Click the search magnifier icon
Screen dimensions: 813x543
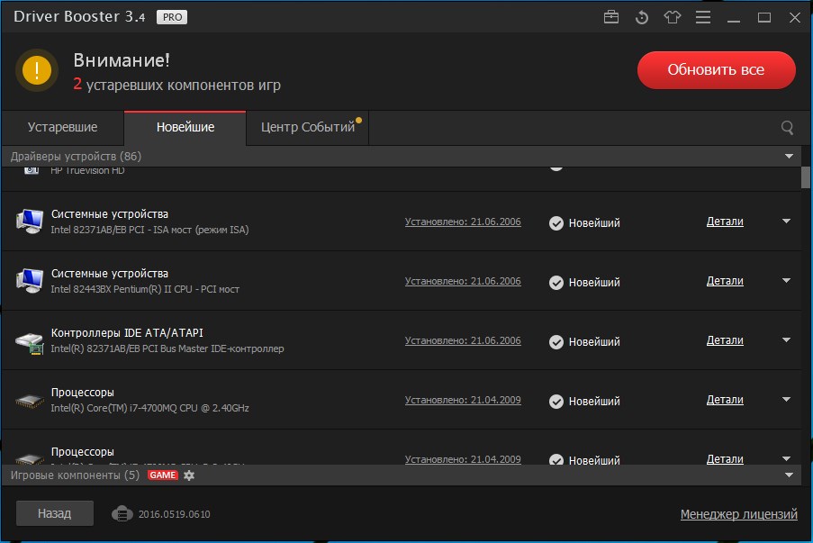click(787, 128)
